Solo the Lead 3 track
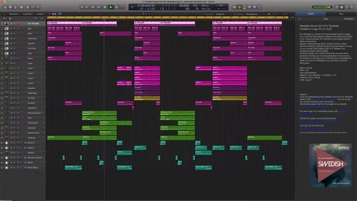357x201 pixels. pos(15,78)
